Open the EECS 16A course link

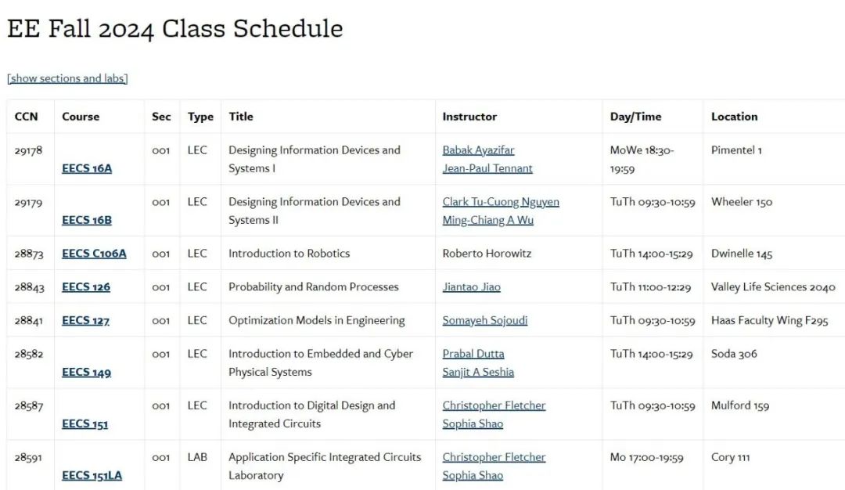pos(87,168)
